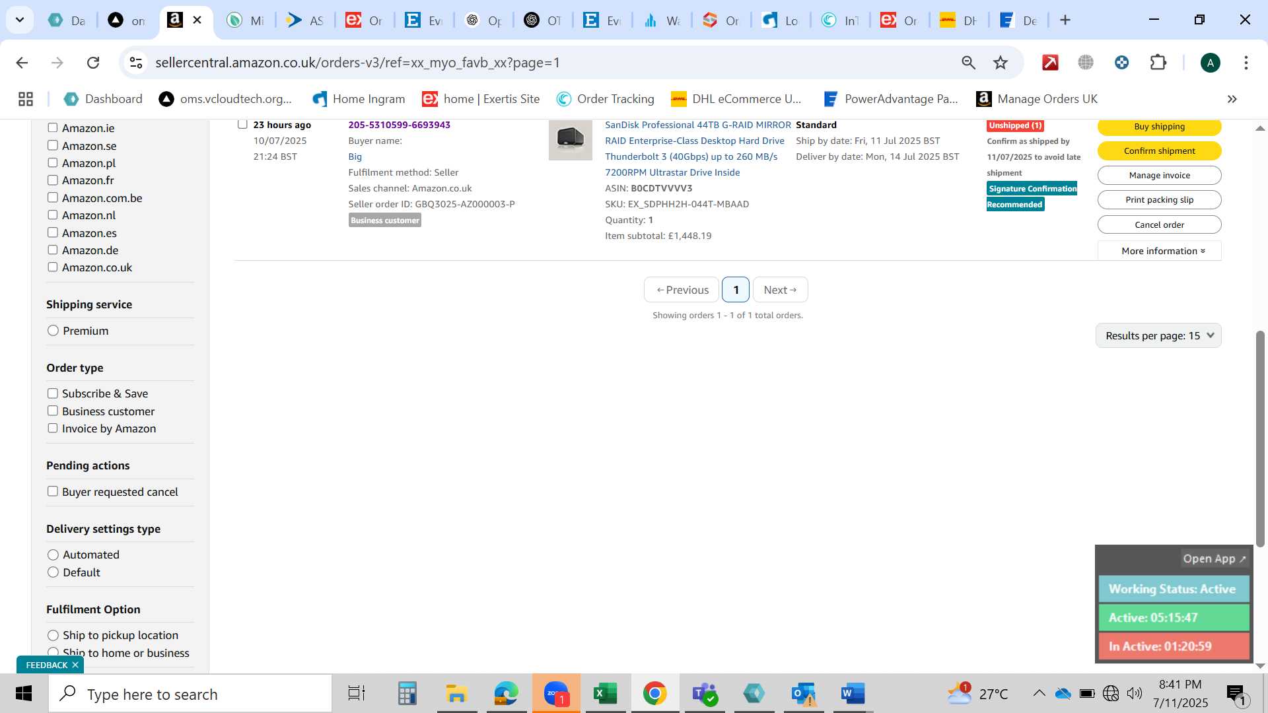
Task: Switch to the Mi browser tab
Action: click(x=245, y=20)
